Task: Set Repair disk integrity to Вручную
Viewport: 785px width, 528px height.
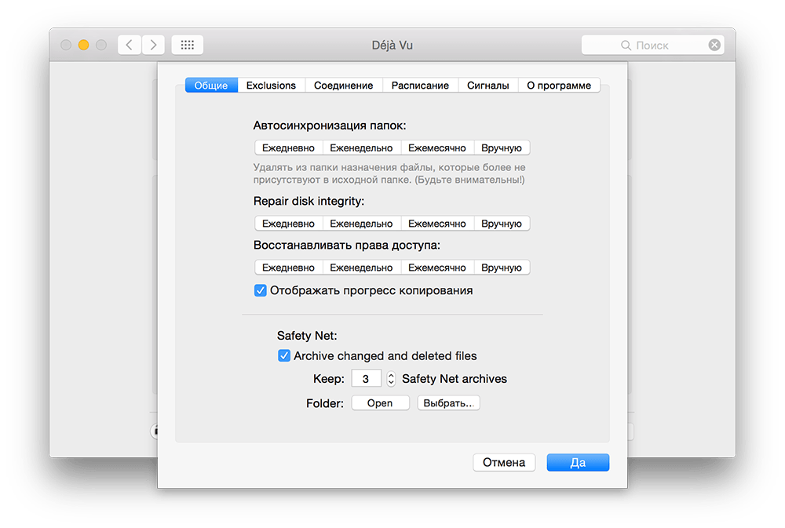Action: pos(502,224)
